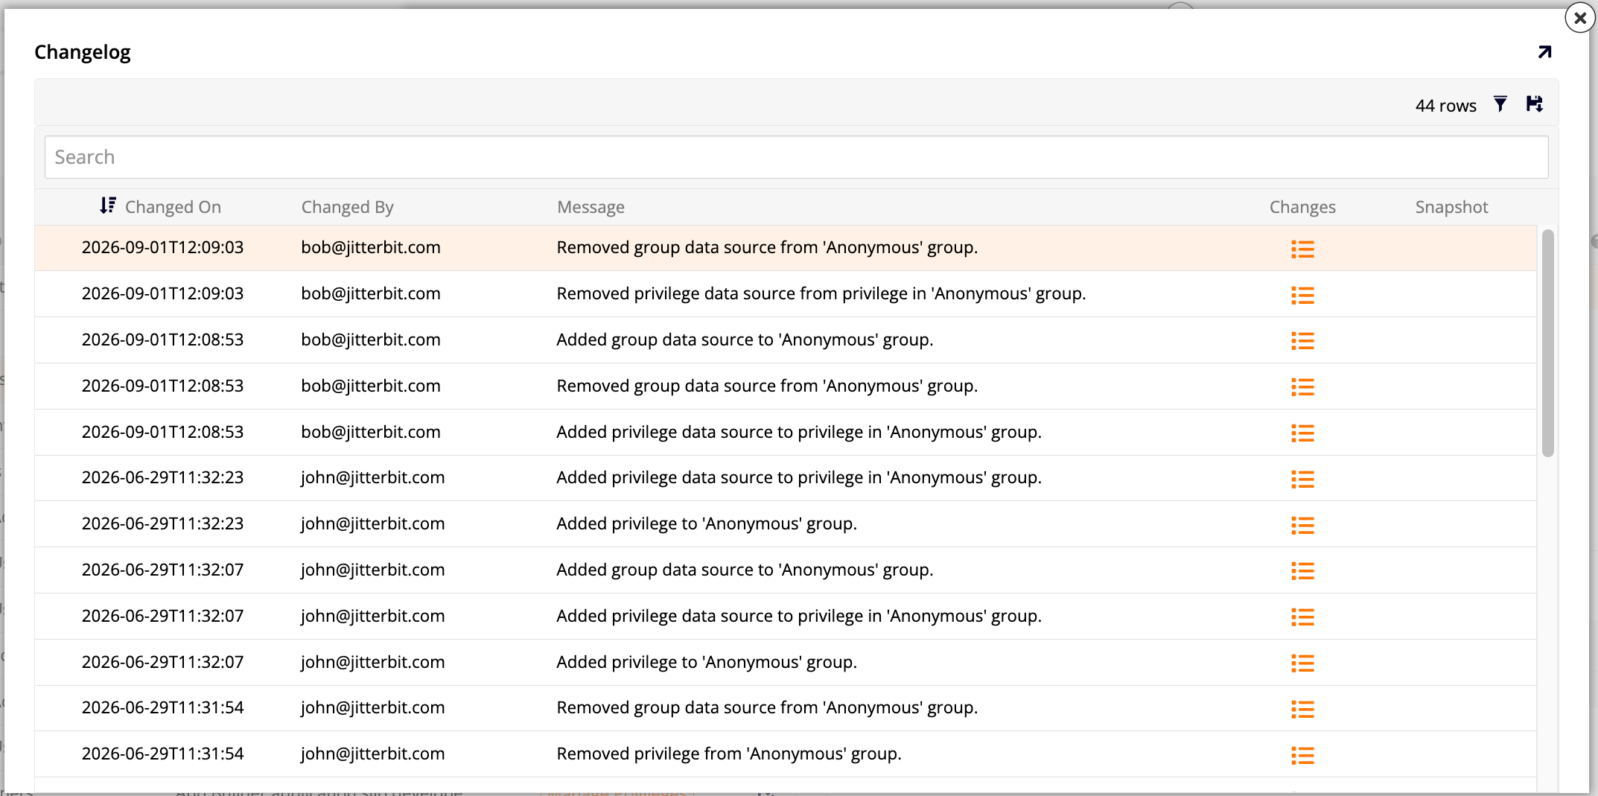Viewport: 1598px width, 796px height.
Task: View changes for 'Removed privilege from Anonymous group' row
Action: (1302, 755)
